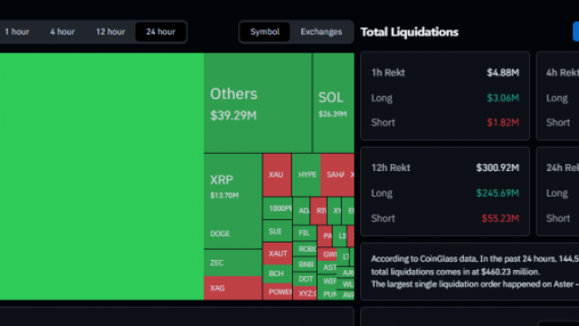Click the 12h Rekt $300.92M value
The width and height of the screenshot is (579, 326).
(498, 168)
